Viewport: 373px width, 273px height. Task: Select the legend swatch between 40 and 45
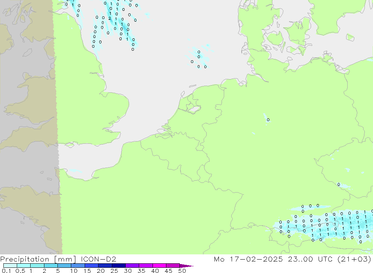click(x=159, y=266)
